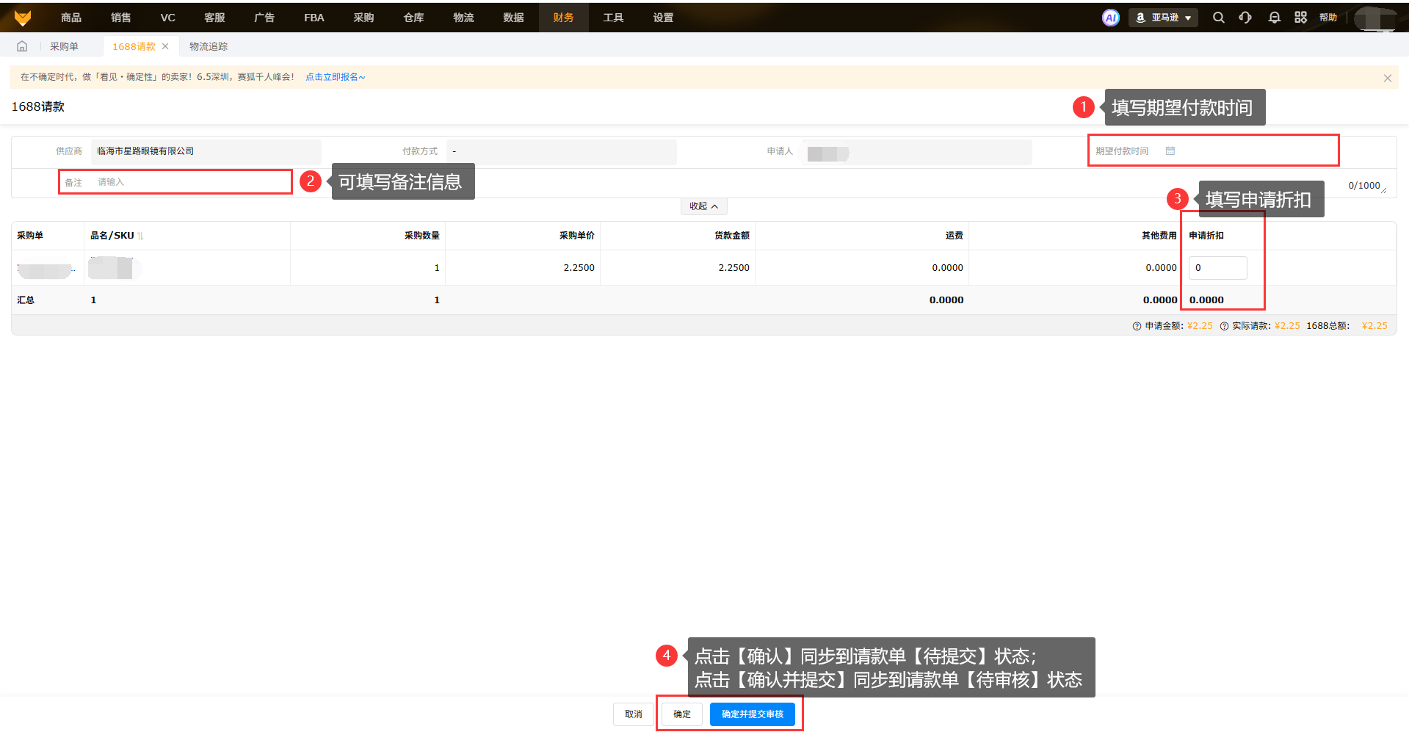Open the VC menu
Image resolution: width=1409 pixels, height=732 pixels.
point(168,18)
